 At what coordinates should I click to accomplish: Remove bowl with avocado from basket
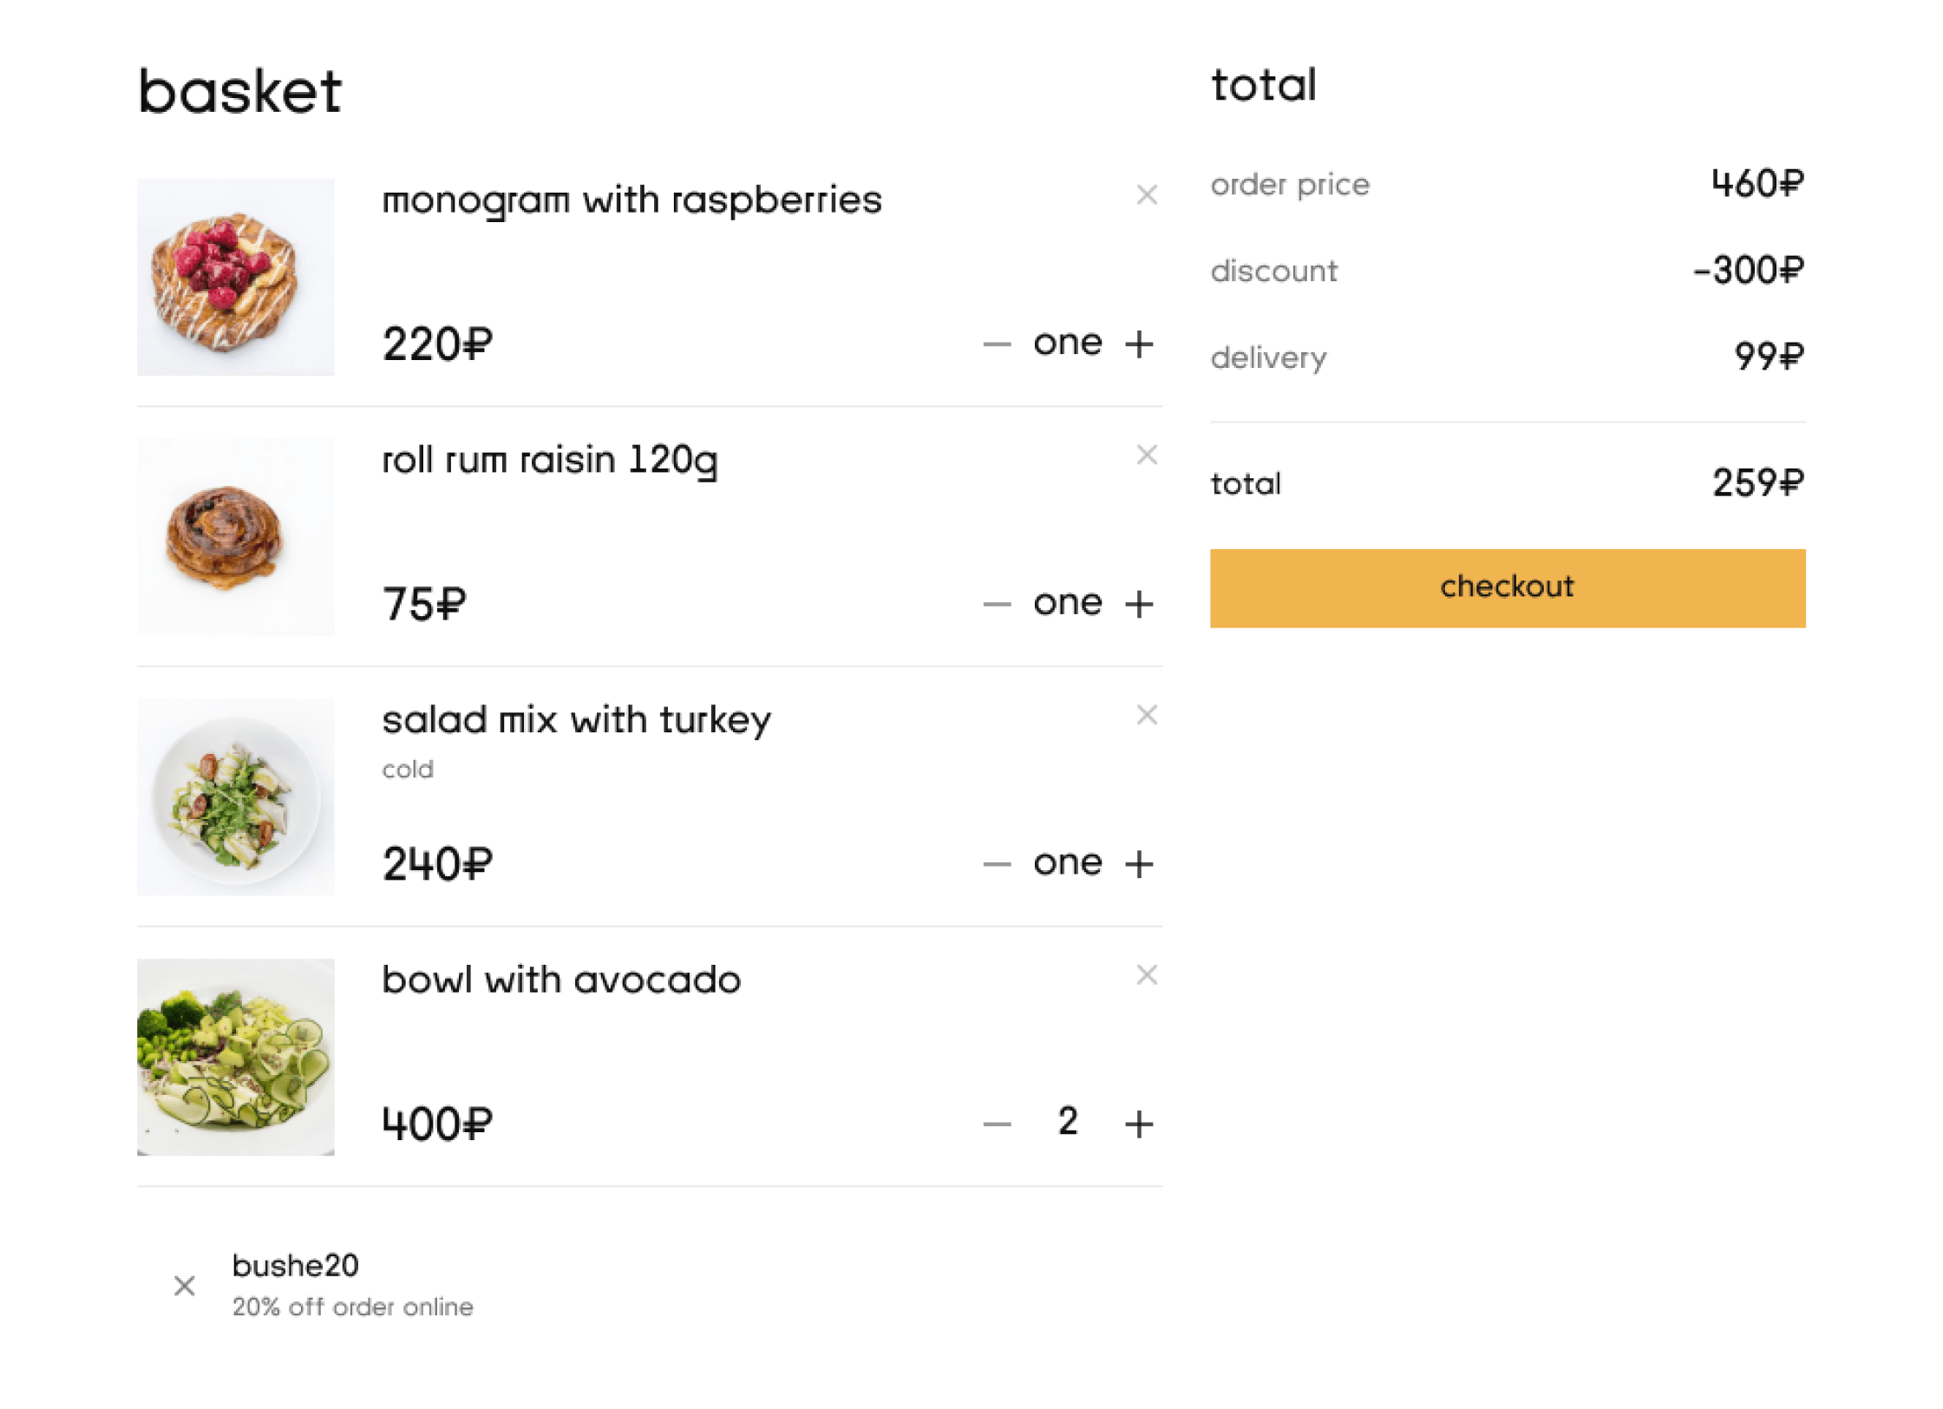1147,975
